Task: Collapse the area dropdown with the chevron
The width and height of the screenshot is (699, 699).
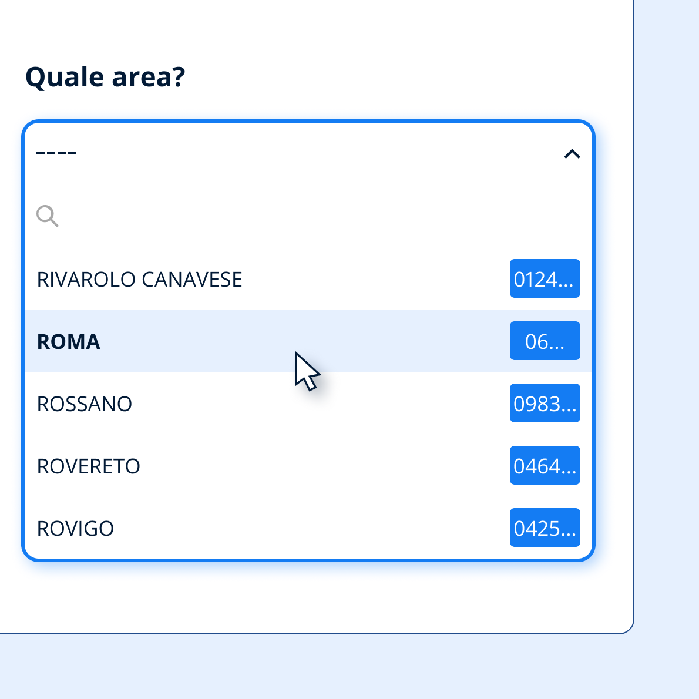Action: coord(572,154)
